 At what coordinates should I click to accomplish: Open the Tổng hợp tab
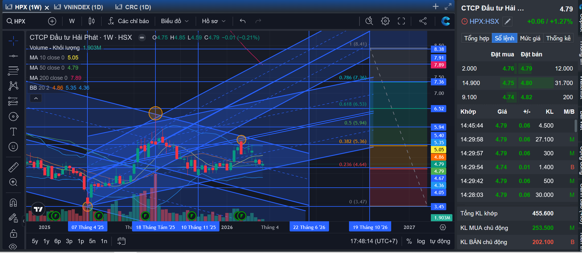tap(476, 38)
